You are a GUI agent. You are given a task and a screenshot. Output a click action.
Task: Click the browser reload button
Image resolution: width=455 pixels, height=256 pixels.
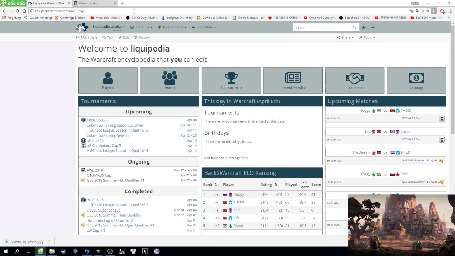17,11
